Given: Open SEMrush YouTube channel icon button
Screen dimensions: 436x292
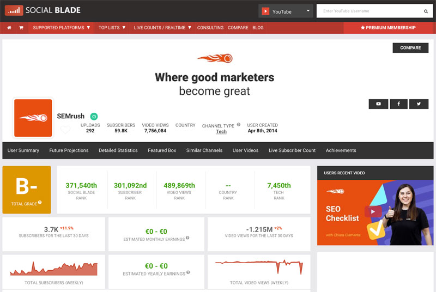Looking at the screenshot, I should pyautogui.click(x=378, y=104).
